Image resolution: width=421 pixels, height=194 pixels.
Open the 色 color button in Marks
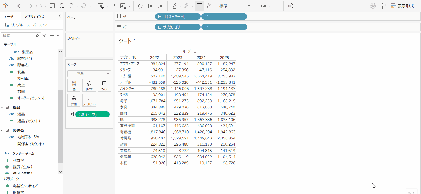click(x=74, y=85)
